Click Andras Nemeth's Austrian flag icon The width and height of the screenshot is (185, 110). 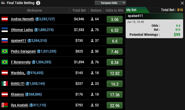[x=5, y=19]
